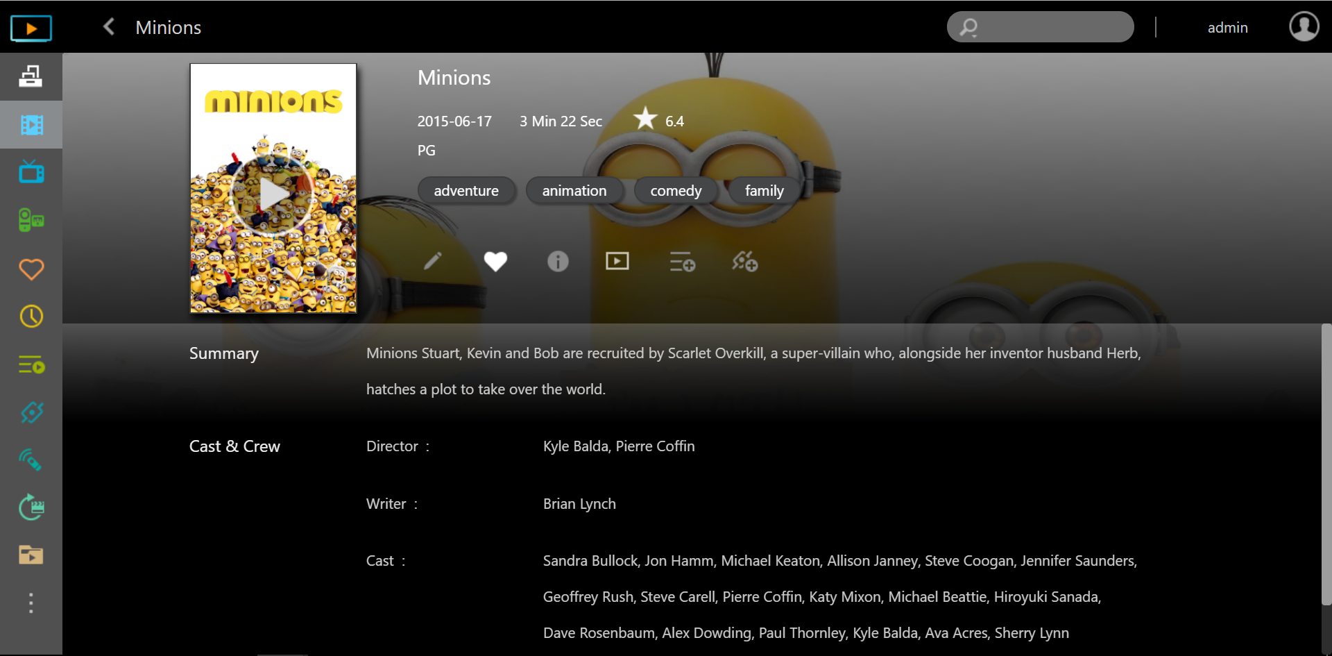Screen dimensions: 1332x656
Task: Open Favorites heart in sidebar
Action: [31, 269]
